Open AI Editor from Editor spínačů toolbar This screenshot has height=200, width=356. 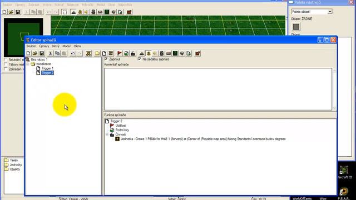pos(175,53)
